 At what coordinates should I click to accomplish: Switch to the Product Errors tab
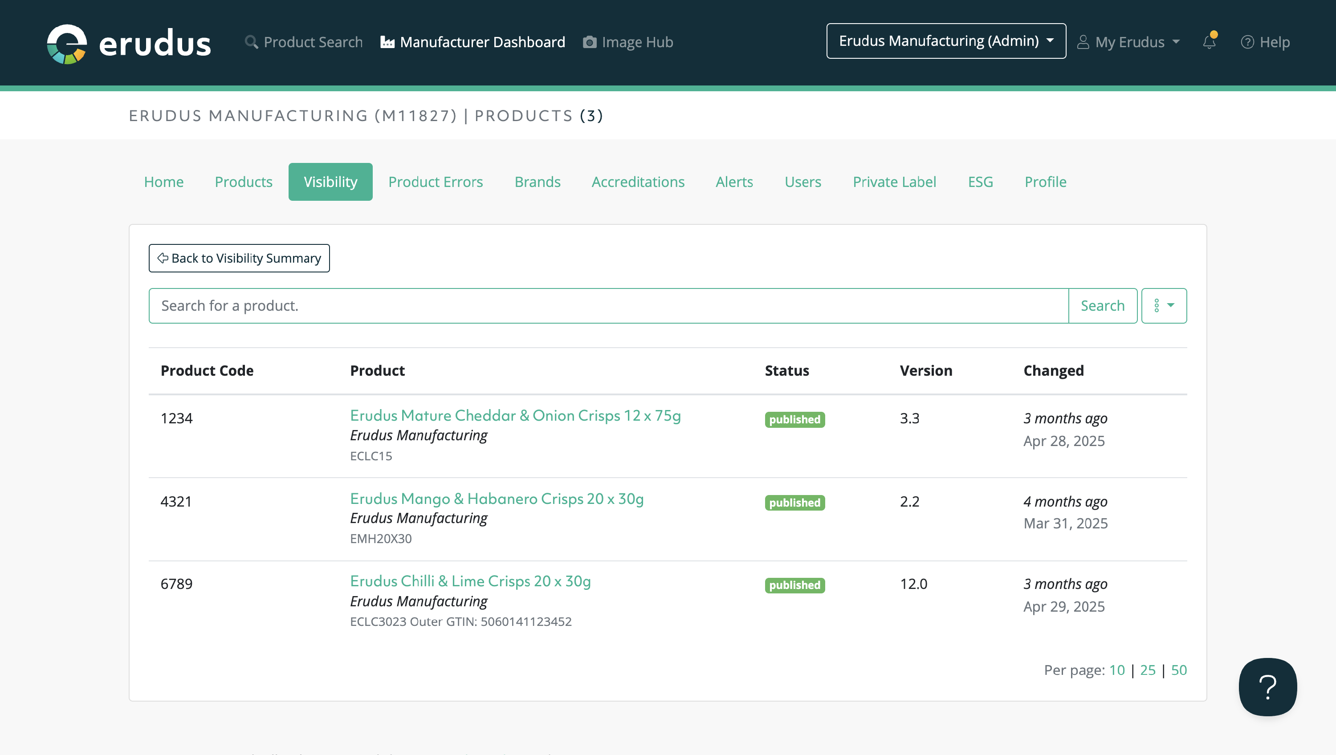point(435,182)
